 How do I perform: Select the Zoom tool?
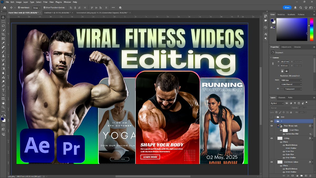click(3, 107)
